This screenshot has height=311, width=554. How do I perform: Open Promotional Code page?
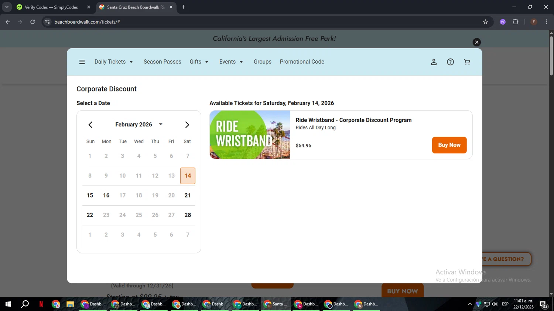pos(302,62)
